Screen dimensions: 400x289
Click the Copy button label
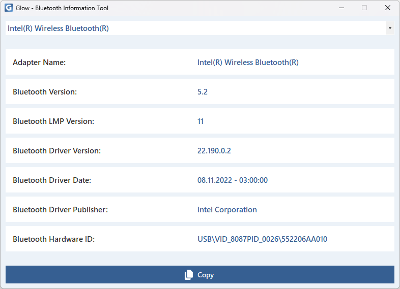[206, 275]
